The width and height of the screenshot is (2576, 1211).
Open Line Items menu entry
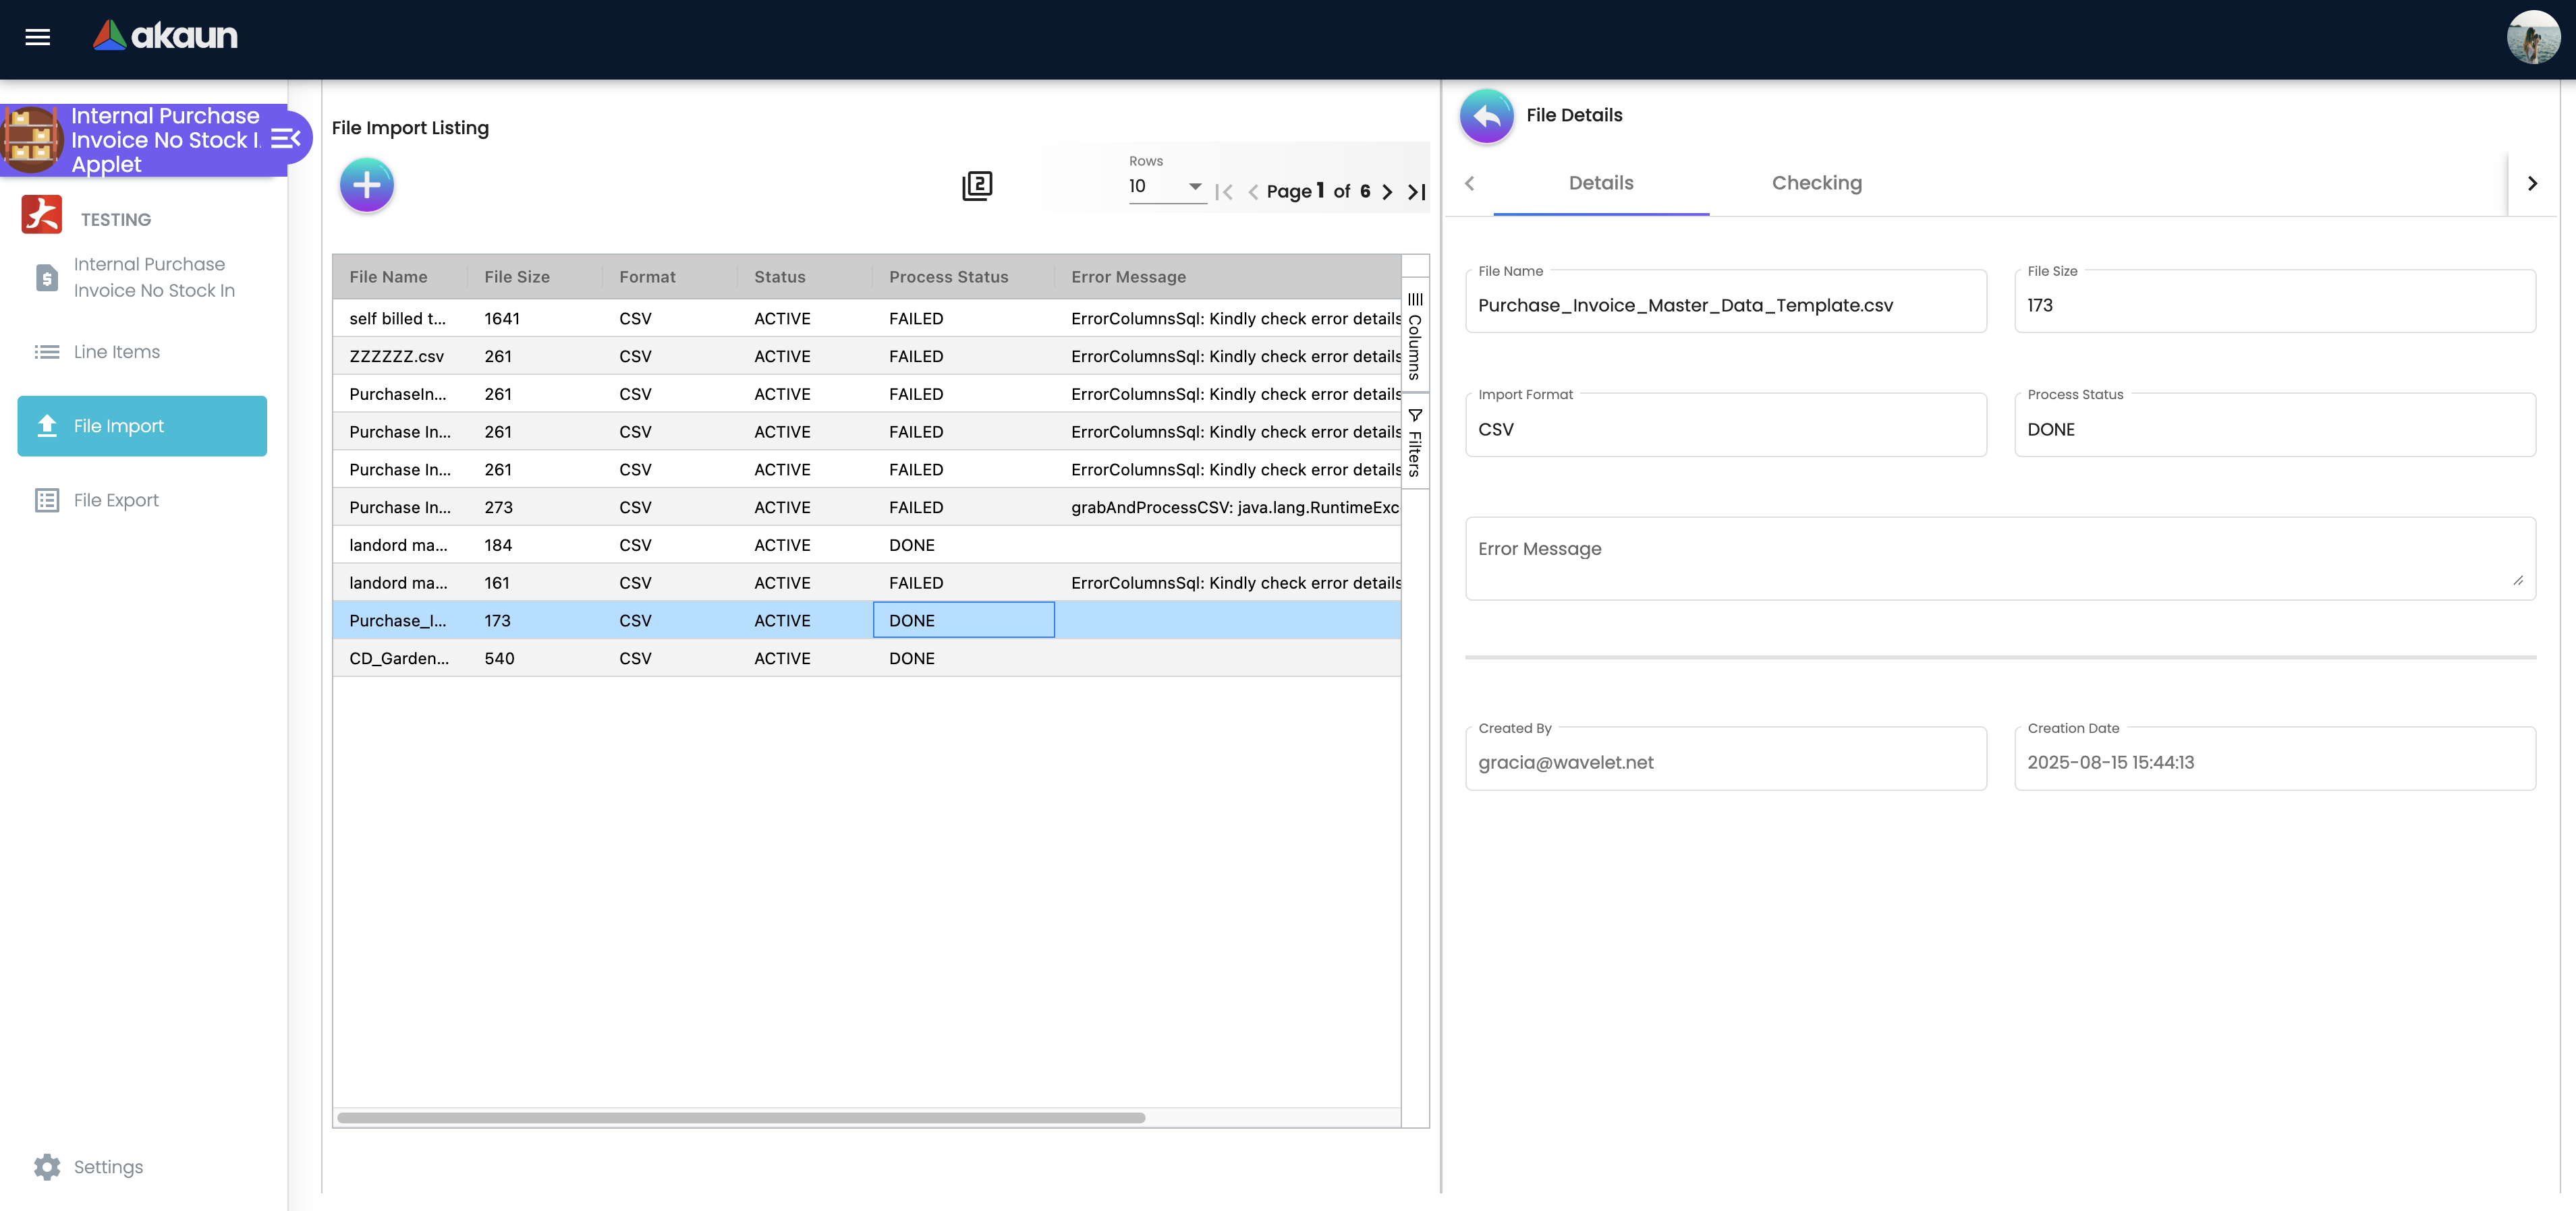pos(143,352)
